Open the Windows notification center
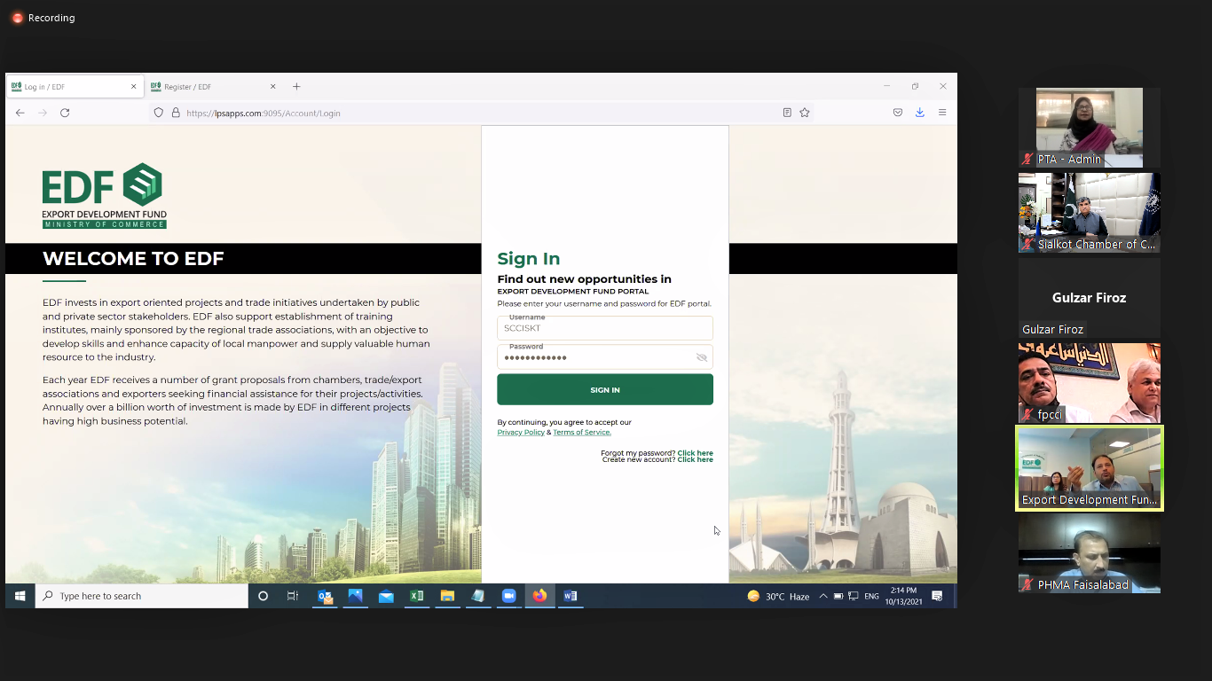 [x=937, y=596]
